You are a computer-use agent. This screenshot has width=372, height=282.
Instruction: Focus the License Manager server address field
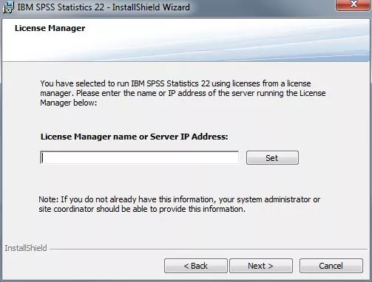click(x=140, y=157)
